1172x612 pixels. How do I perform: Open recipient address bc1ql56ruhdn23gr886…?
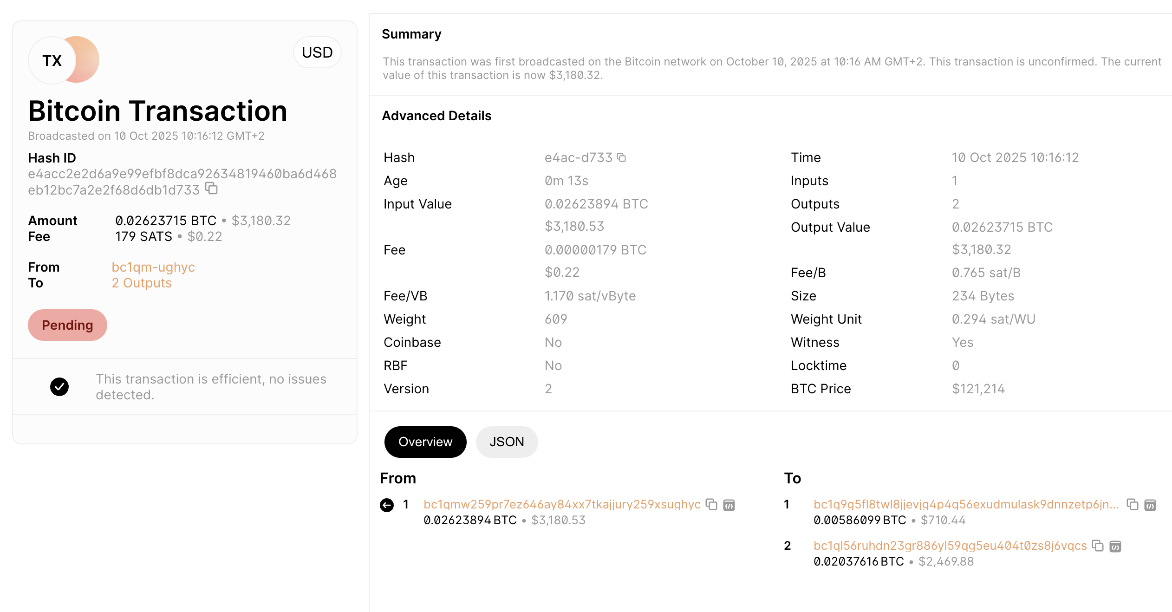(x=950, y=546)
